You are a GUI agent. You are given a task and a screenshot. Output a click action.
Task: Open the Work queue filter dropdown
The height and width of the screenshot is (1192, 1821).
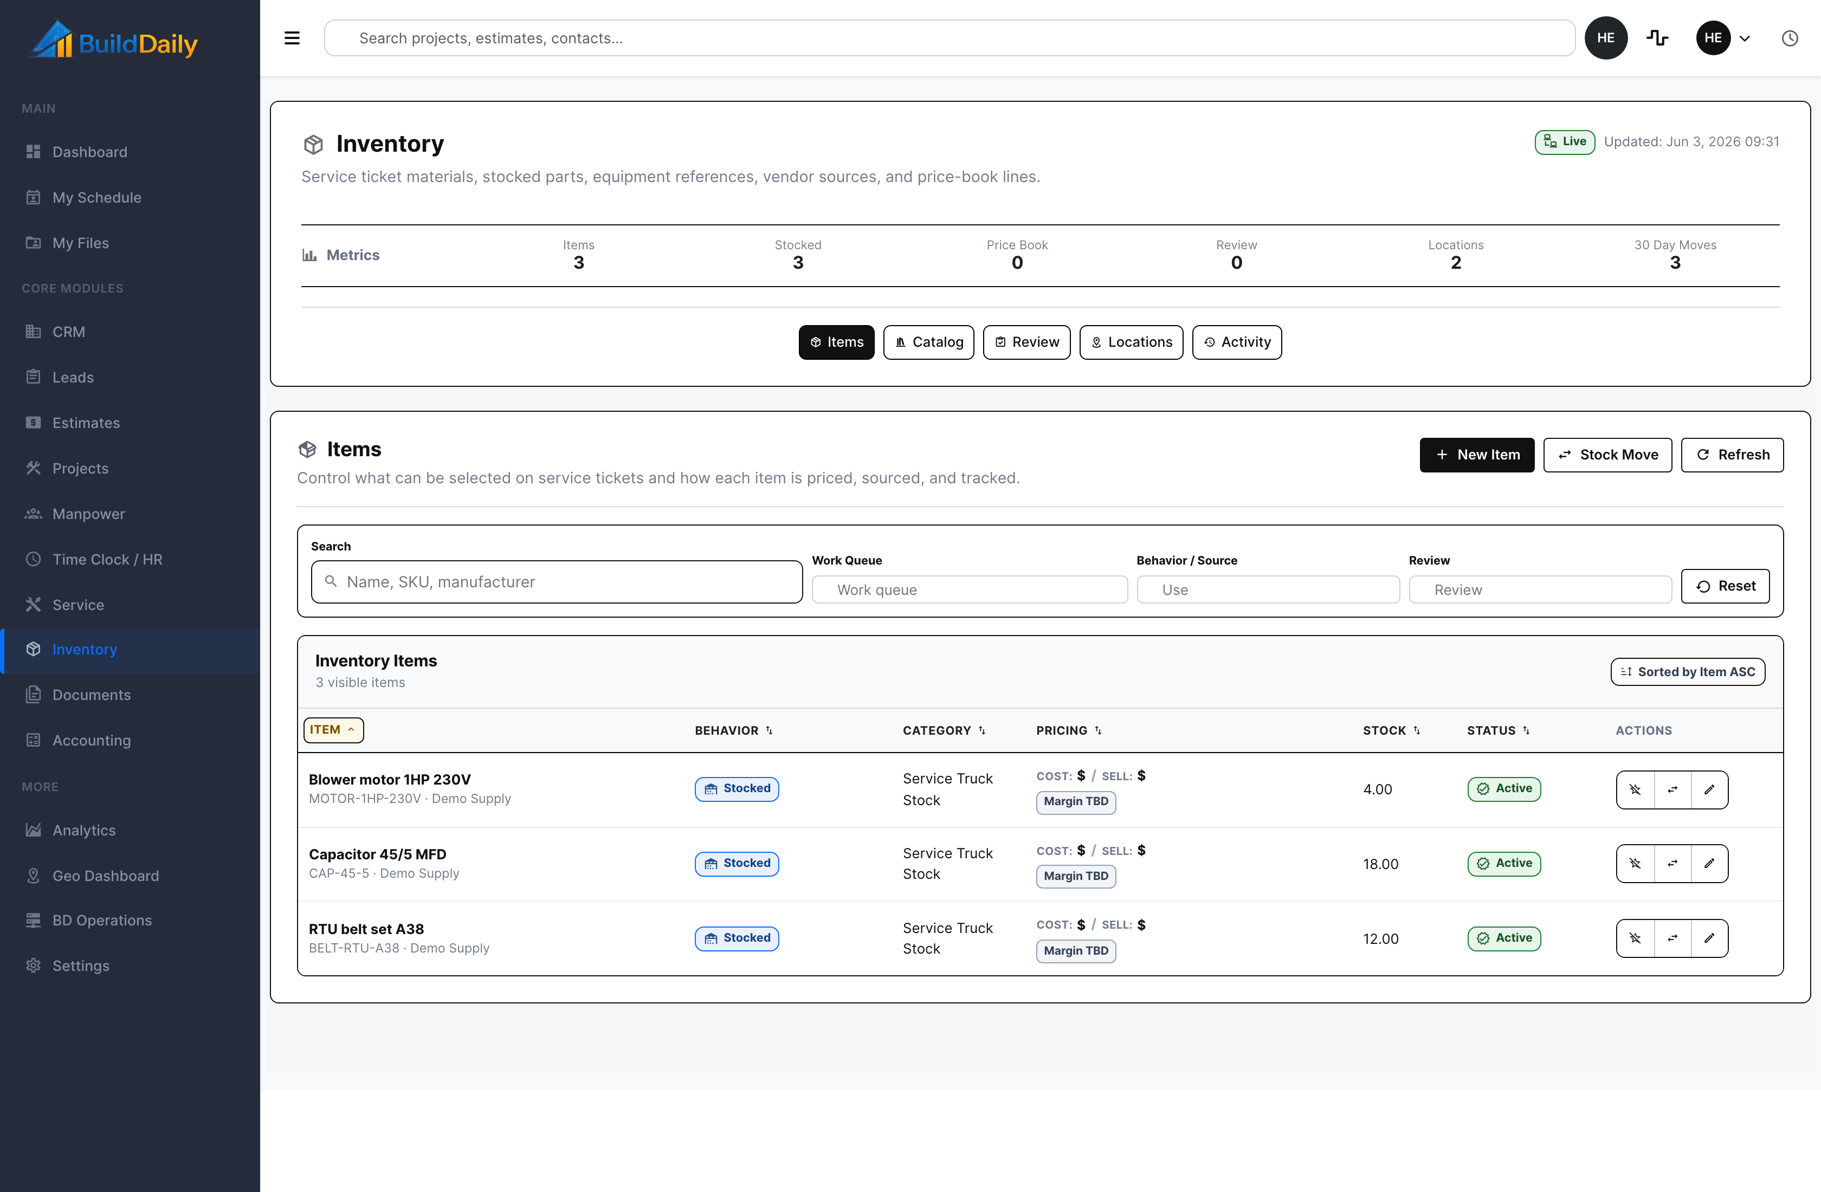tap(970, 590)
